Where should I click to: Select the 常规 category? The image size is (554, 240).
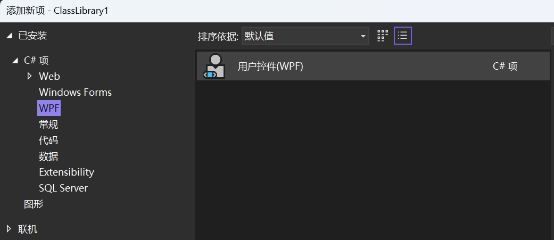point(48,125)
